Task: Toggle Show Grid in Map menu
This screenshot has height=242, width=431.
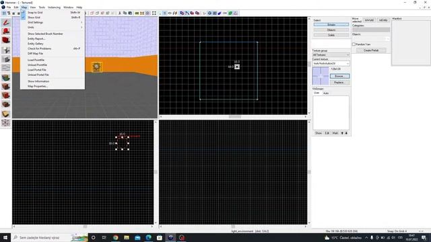Action: tap(53, 17)
